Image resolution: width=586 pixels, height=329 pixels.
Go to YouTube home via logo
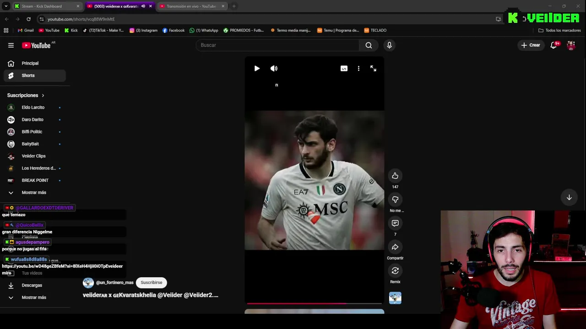[37, 45]
